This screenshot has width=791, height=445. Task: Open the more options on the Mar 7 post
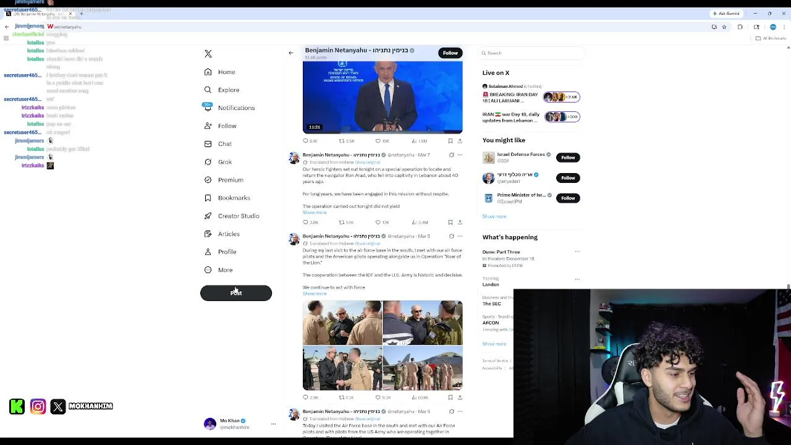(460, 155)
